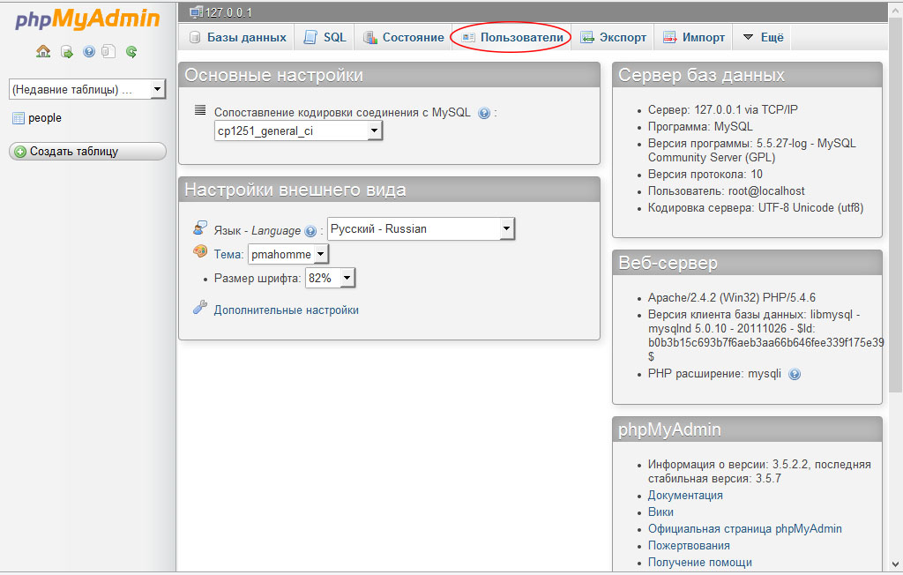Click the phpMyAdmin logo
The height and width of the screenshot is (575, 903).
(x=87, y=19)
